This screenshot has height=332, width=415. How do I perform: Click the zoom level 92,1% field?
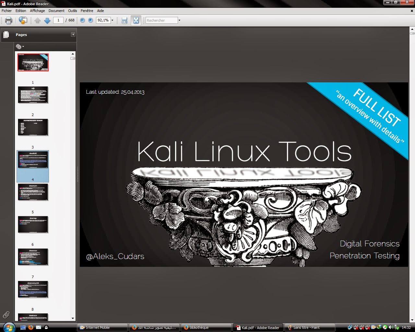(x=103, y=20)
